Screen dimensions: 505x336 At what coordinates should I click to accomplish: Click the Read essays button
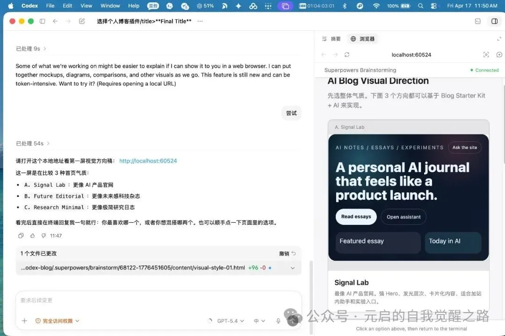pos(356,217)
